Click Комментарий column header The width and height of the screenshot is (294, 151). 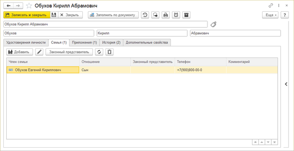[252, 62]
